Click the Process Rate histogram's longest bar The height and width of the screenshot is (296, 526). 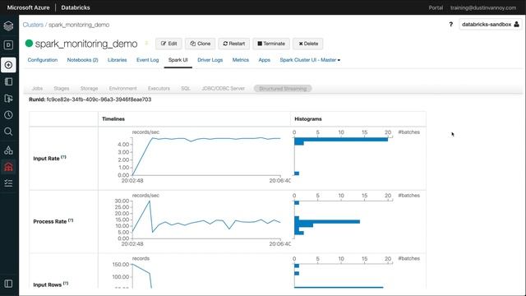click(x=327, y=221)
